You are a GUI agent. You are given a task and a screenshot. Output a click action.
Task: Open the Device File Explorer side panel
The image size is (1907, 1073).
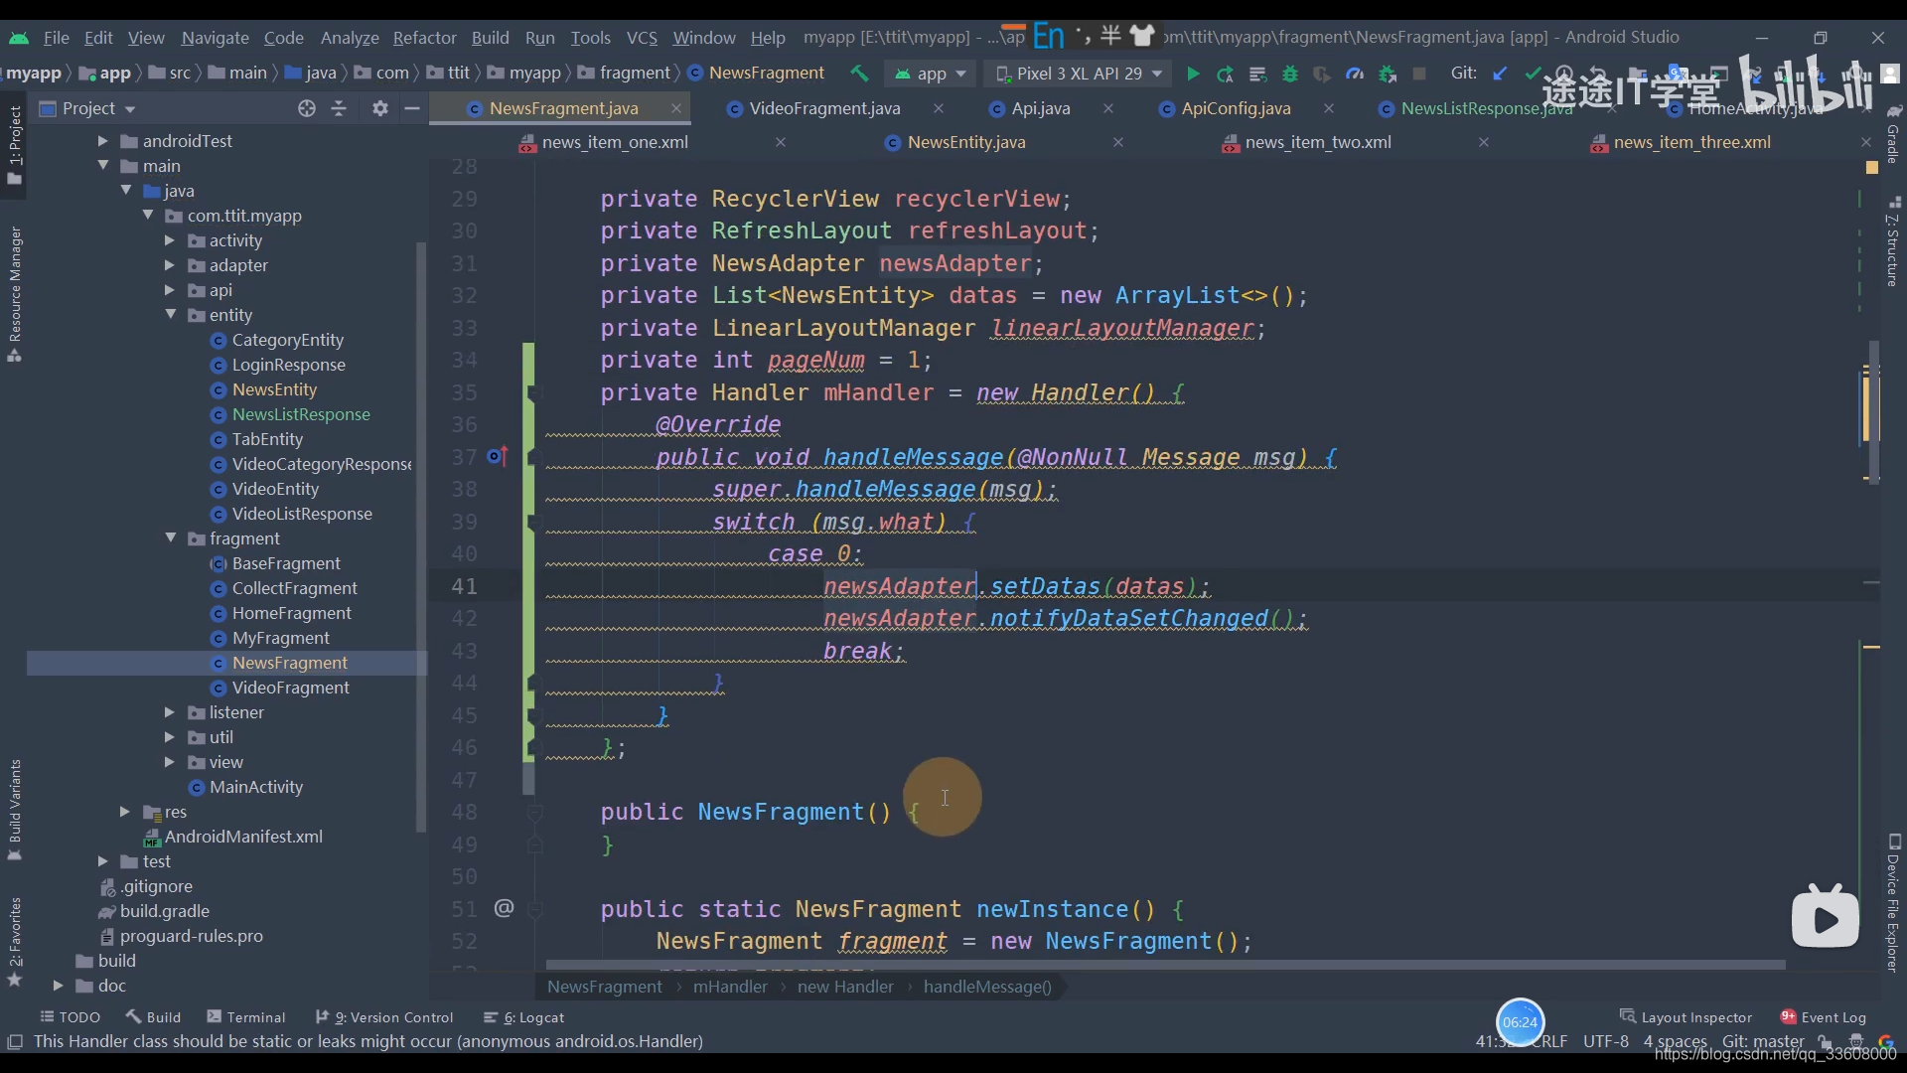tap(1893, 902)
